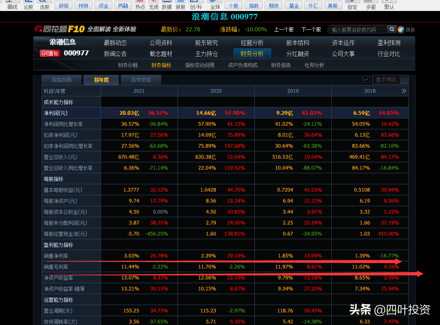Go to 行业对比 section
Image resolution: width=440 pixels, height=325 pixels.
(x=389, y=54)
